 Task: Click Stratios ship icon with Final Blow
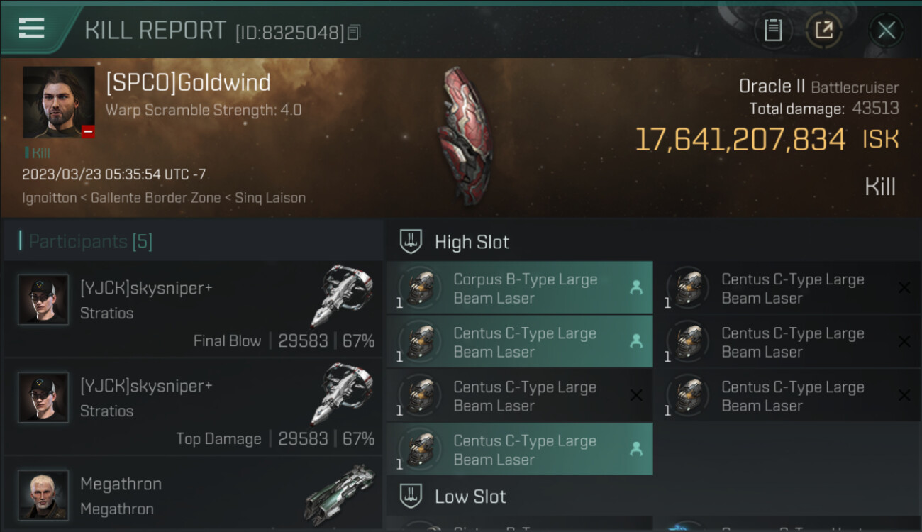point(342,295)
